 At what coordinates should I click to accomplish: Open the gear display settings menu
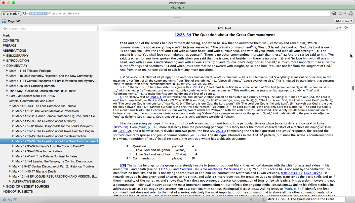pyautogui.click(x=346, y=28)
